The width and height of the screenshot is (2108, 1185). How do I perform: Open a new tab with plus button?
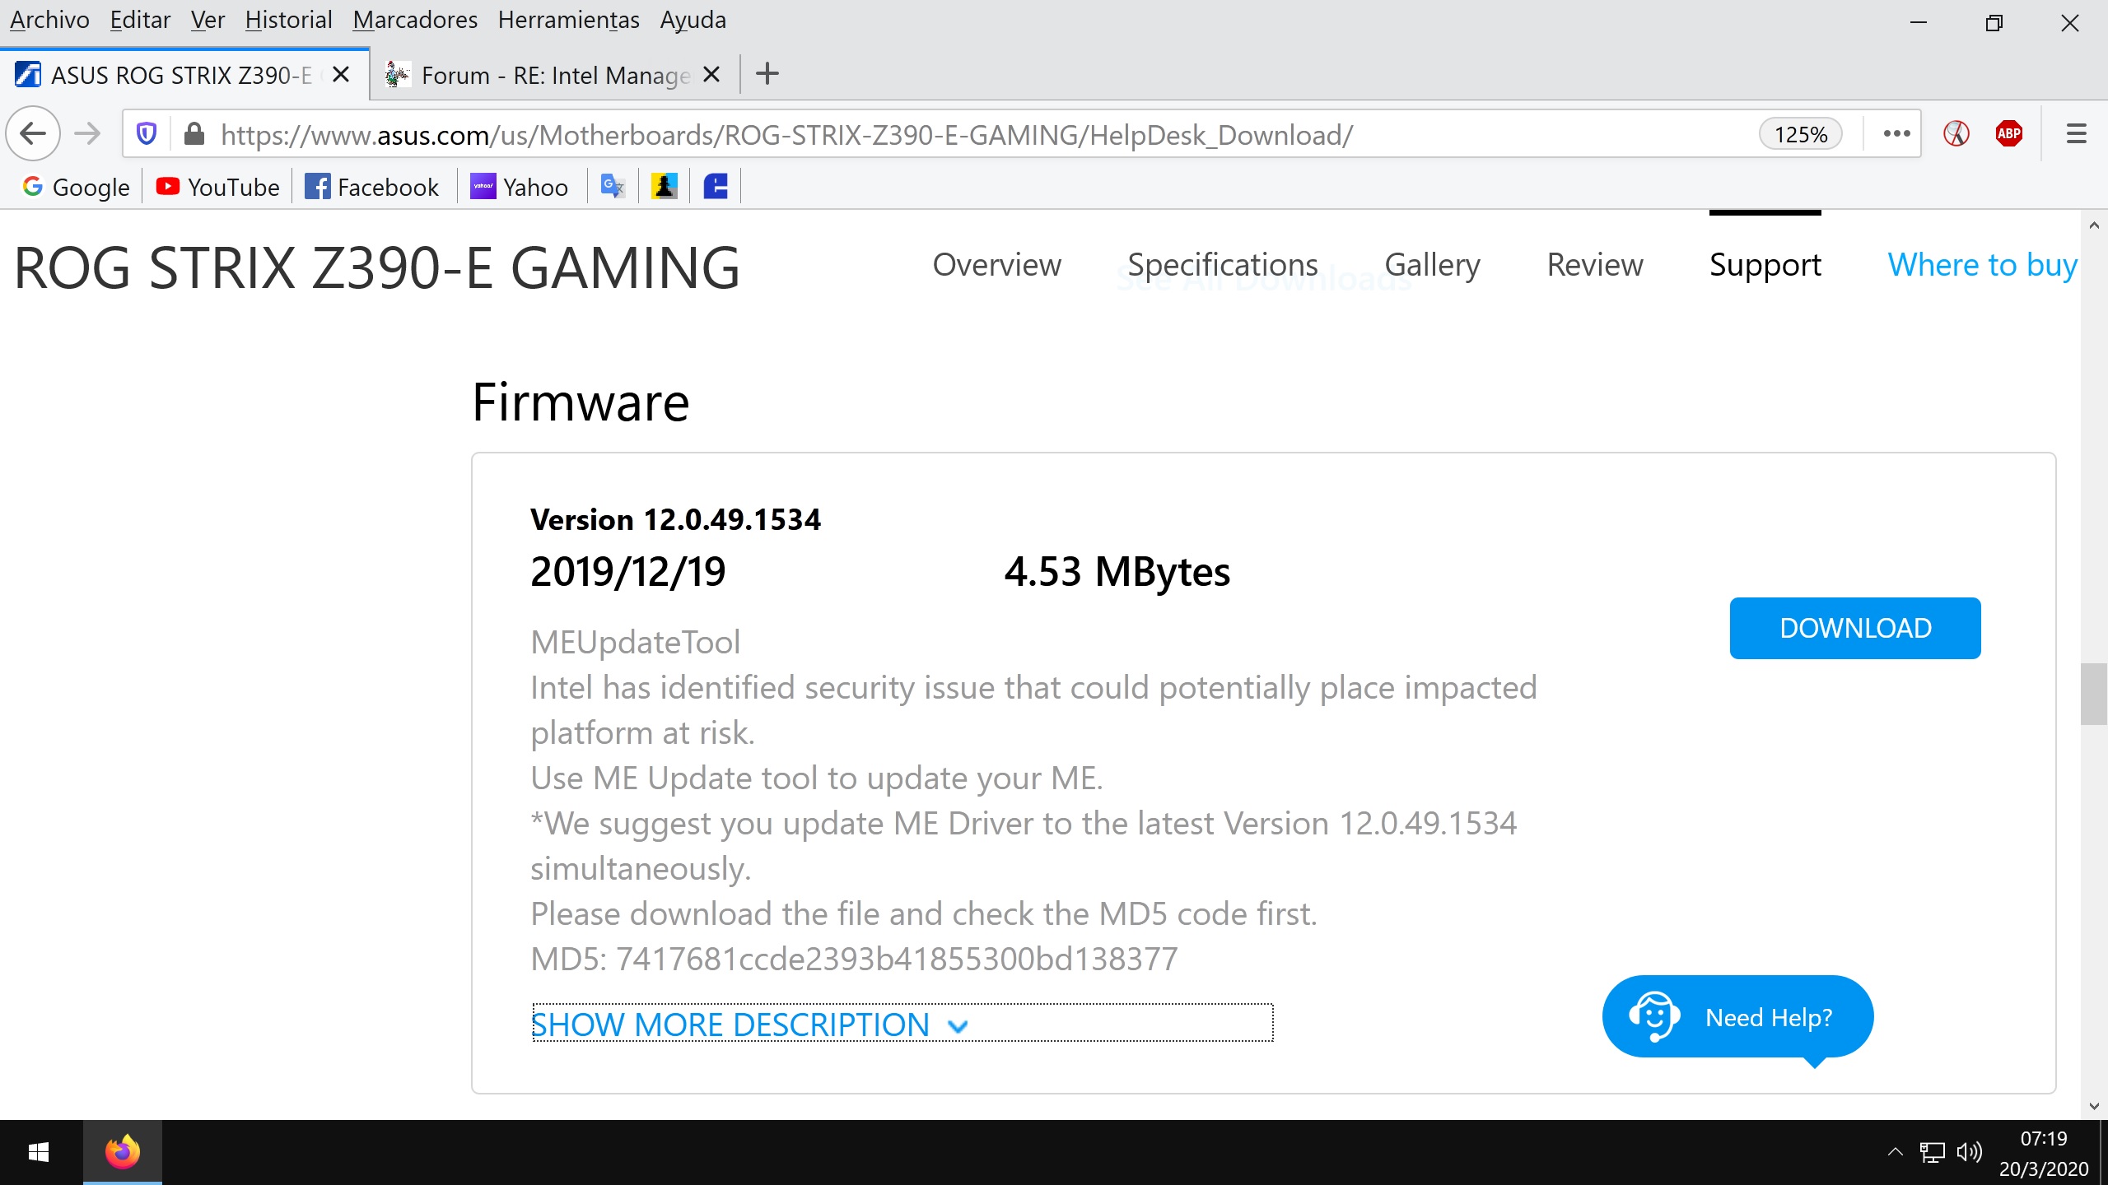click(x=767, y=74)
